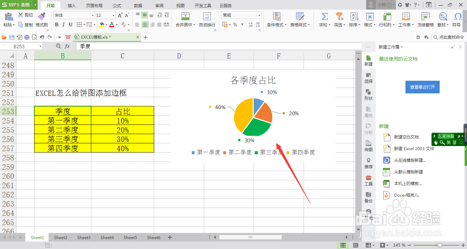467x249 pixels.
Task: Click increase decimal places icon
Action: [250, 25]
